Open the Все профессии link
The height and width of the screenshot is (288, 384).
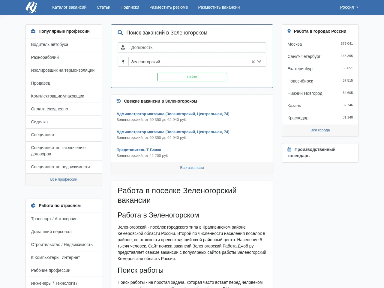tap(64, 179)
